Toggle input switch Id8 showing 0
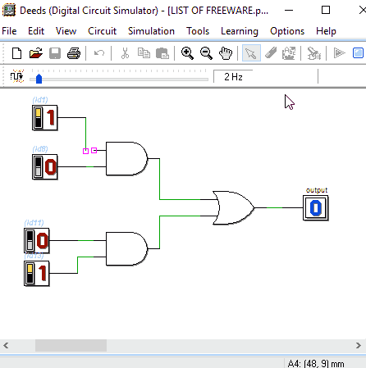The width and height of the screenshot is (366, 368). tap(45, 167)
